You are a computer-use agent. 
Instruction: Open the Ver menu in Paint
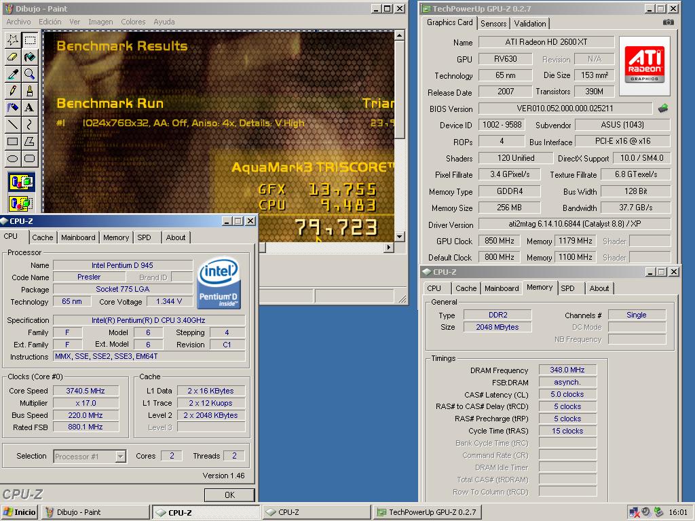tap(75, 22)
